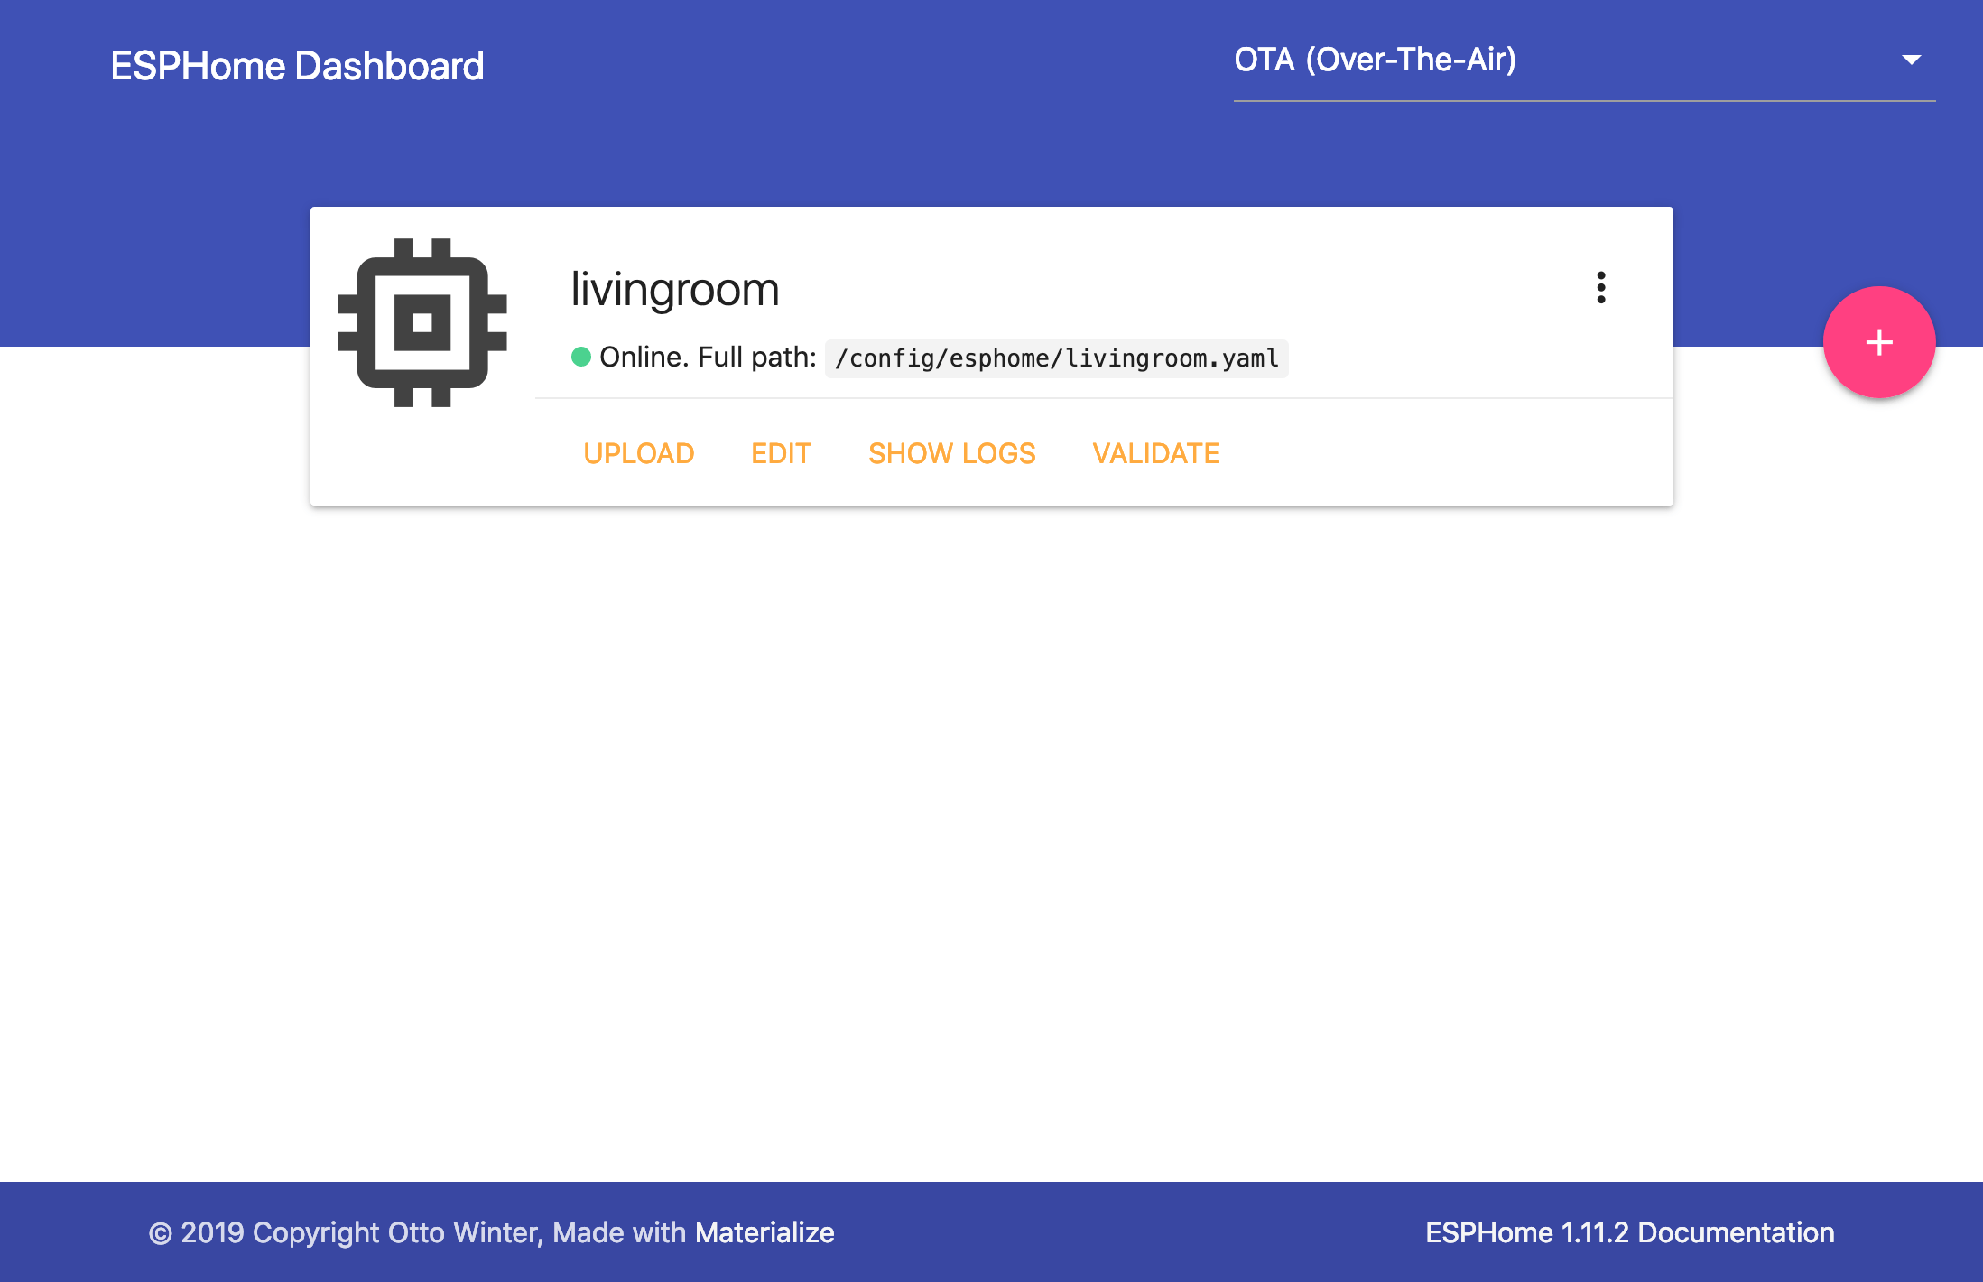Click the OTA dropdown arrow
Screen dimensions: 1983x1282
(x=1913, y=60)
